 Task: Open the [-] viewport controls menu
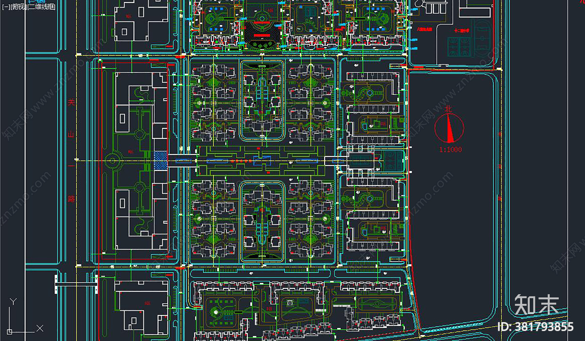point(6,7)
